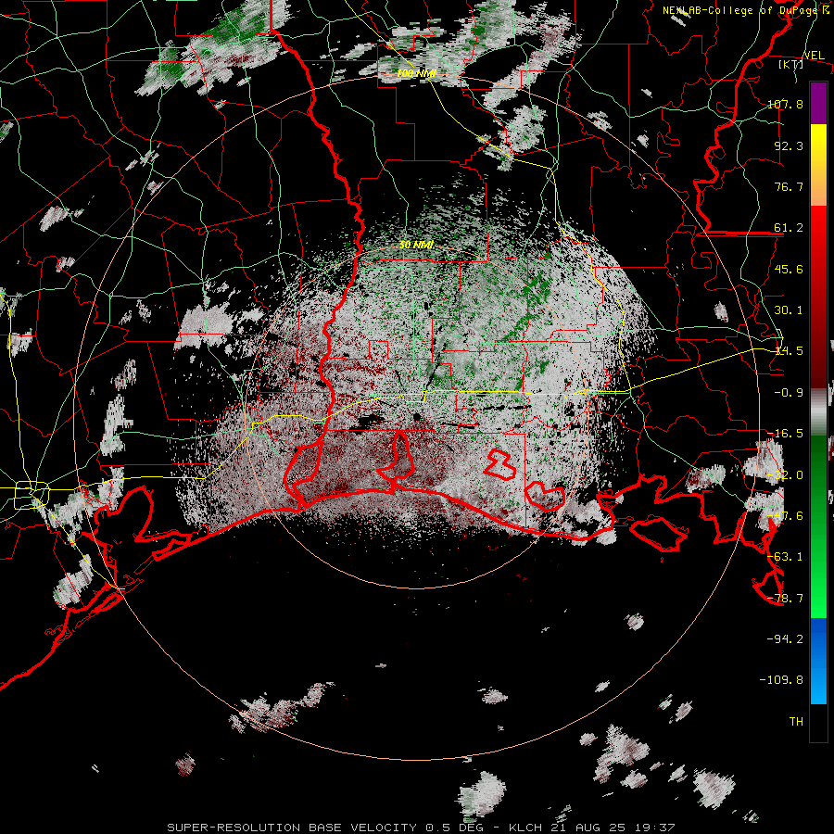
Task: Click the VEL label above the color scale
Action: (x=814, y=55)
